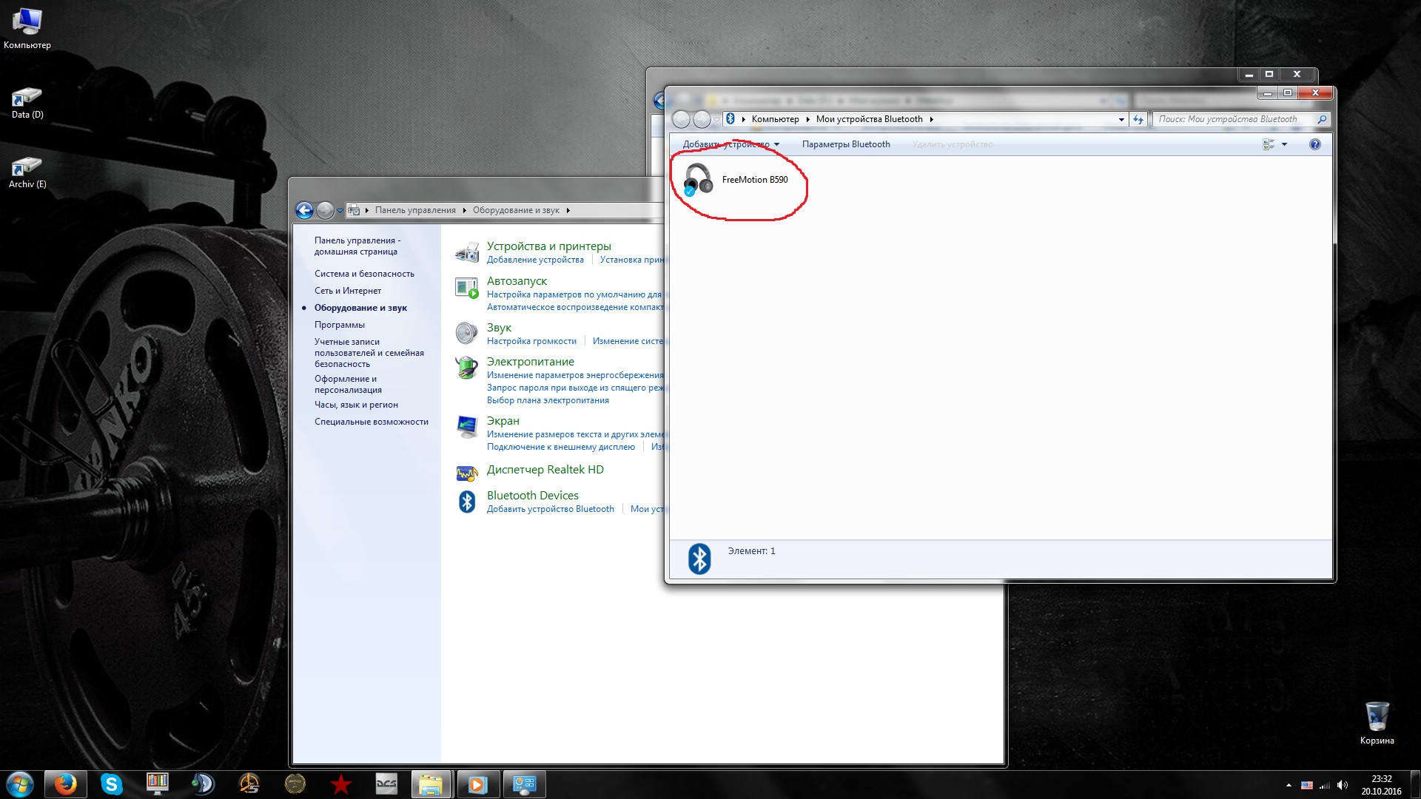
Task: Click the change view icon in the Bluetooth window
Action: pos(1269,144)
